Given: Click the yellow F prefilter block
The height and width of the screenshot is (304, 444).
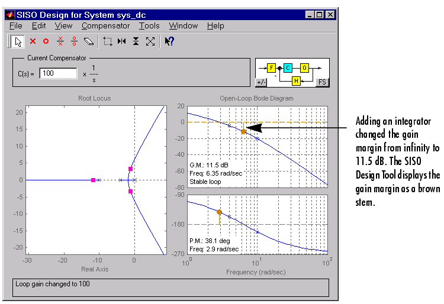Looking at the screenshot, I should click(271, 68).
